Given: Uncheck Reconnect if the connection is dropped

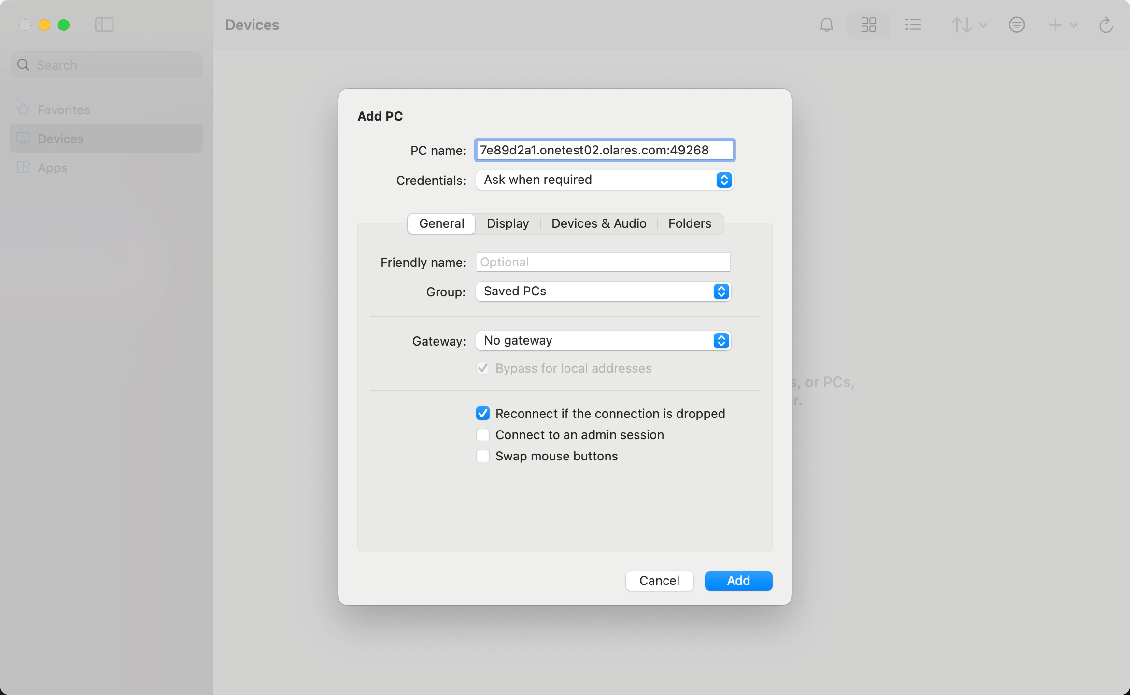Looking at the screenshot, I should (x=483, y=414).
